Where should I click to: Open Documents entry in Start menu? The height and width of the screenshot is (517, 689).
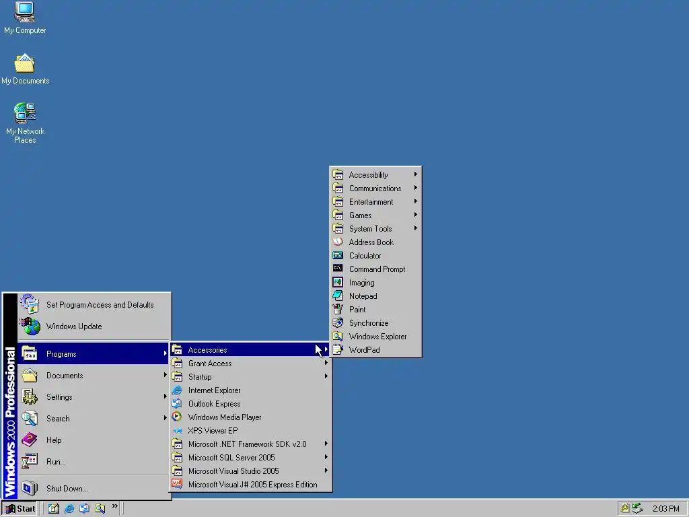point(94,375)
